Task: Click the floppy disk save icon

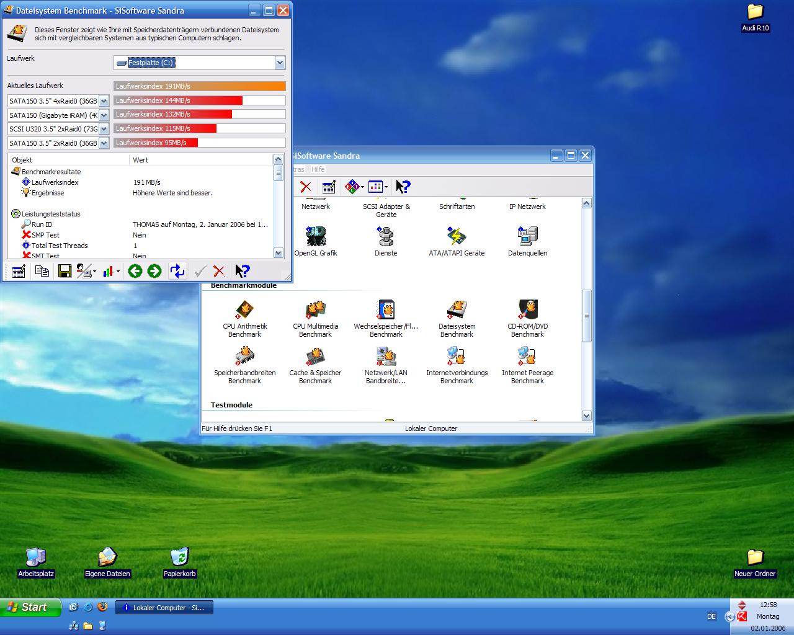Action: coord(65,271)
